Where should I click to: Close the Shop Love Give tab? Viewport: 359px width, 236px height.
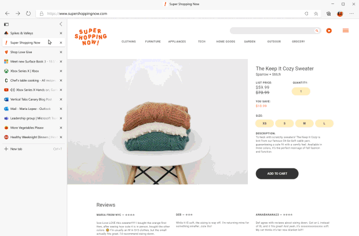(61, 52)
